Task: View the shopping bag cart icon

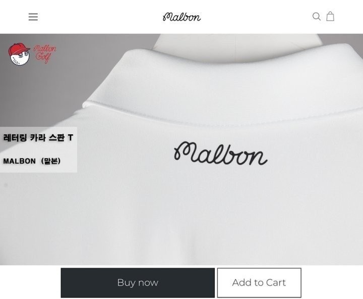Action: (x=330, y=16)
